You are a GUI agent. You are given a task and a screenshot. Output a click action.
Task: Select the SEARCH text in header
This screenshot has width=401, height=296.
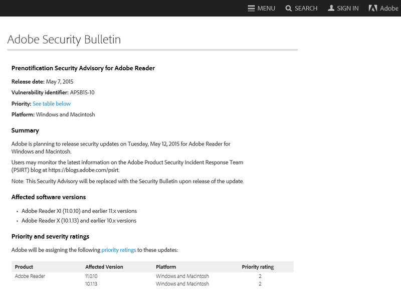(x=306, y=8)
